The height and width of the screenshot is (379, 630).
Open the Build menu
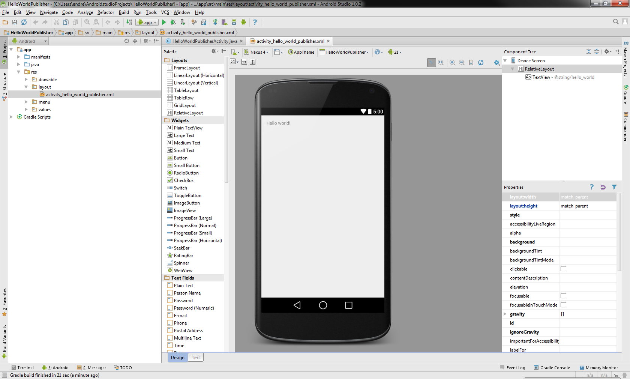coord(124,12)
